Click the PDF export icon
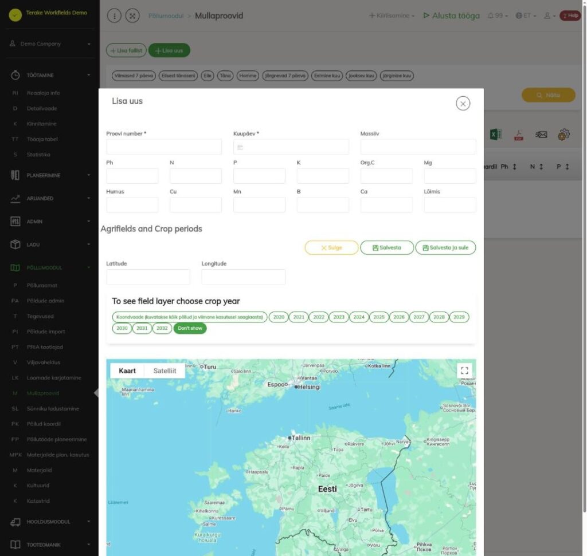 [x=518, y=135]
